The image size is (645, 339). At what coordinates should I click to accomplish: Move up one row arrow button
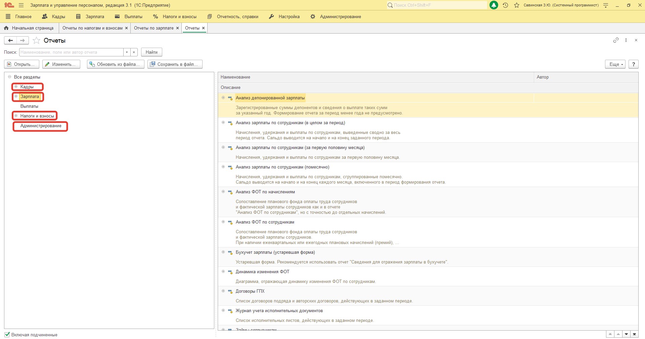click(618, 334)
